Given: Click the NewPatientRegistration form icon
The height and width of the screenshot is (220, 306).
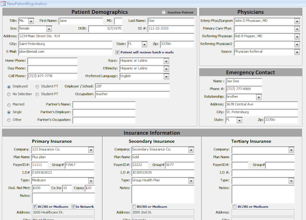Looking at the screenshot, I should 4,4.
